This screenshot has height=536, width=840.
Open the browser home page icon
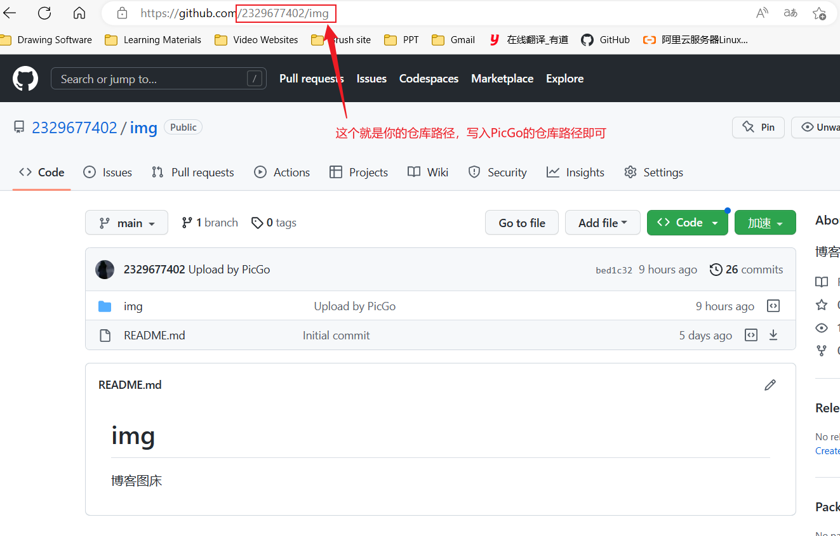79,13
